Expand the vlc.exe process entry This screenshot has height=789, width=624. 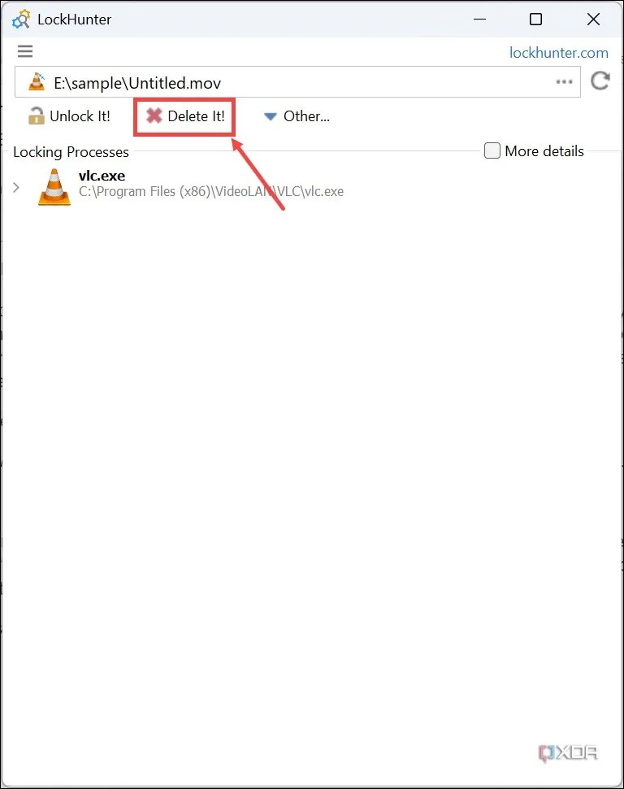16,187
